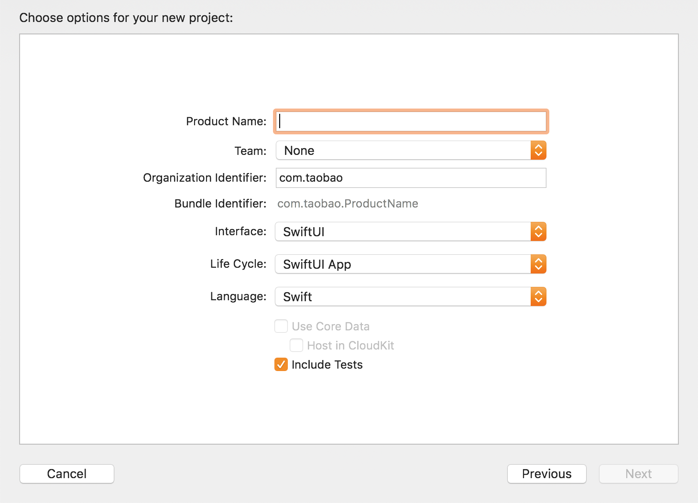The image size is (698, 503).
Task: Enable the Use Core Data checkbox
Action: click(x=281, y=327)
